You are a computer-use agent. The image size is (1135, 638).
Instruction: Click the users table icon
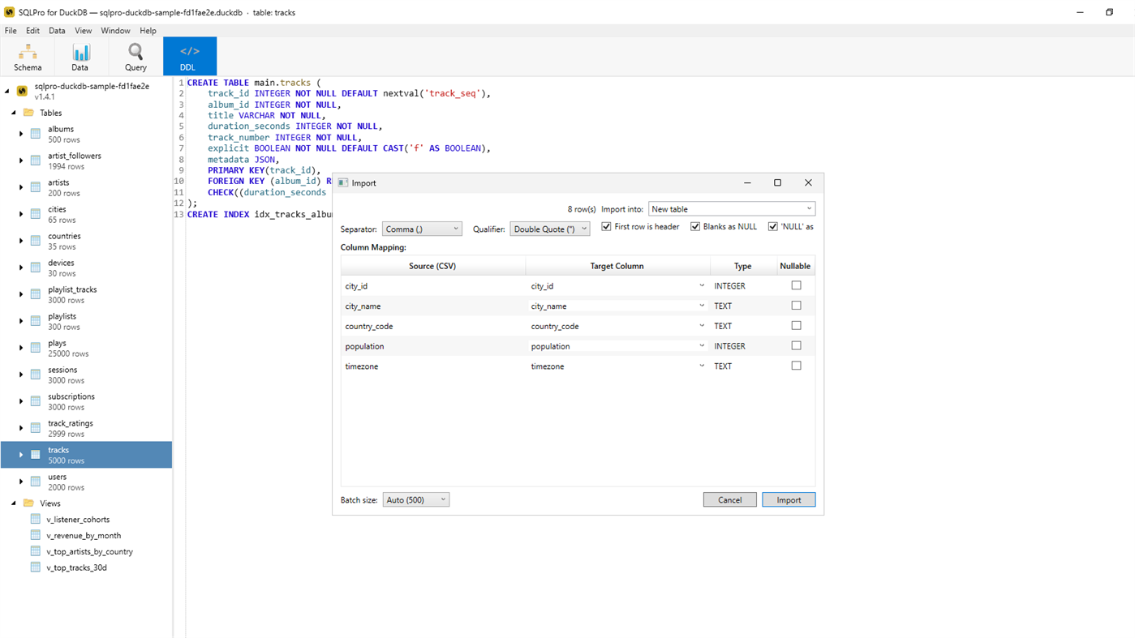click(x=36, y=482)
